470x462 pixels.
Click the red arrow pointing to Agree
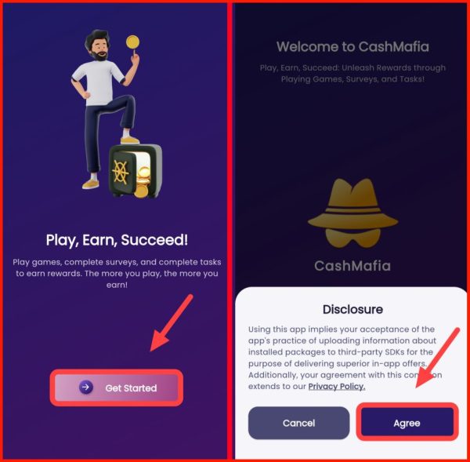click(x=437, y=357)
